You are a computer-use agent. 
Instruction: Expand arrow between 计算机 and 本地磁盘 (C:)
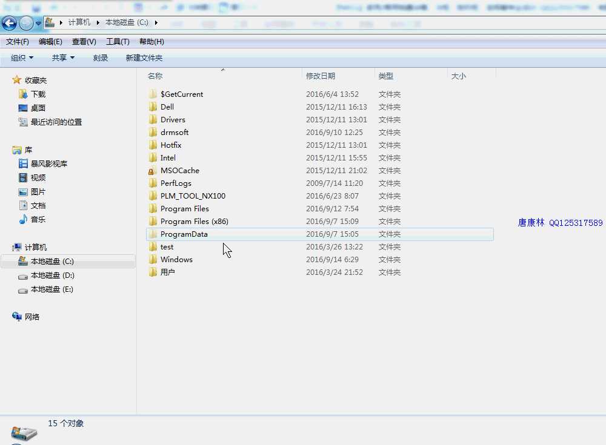98,23
